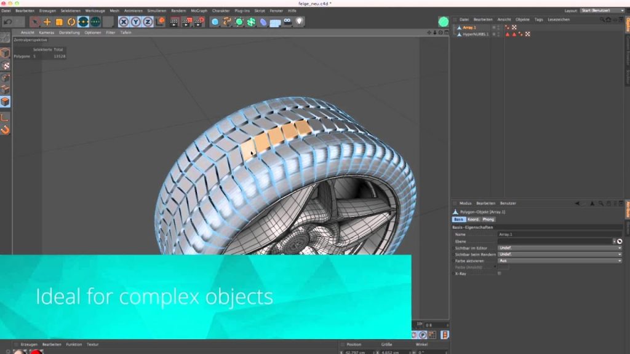The width and height of the screenshot is (630, 354).
Task: Click the Render Settings clapperboard icon
Action: tap(199, 22)
